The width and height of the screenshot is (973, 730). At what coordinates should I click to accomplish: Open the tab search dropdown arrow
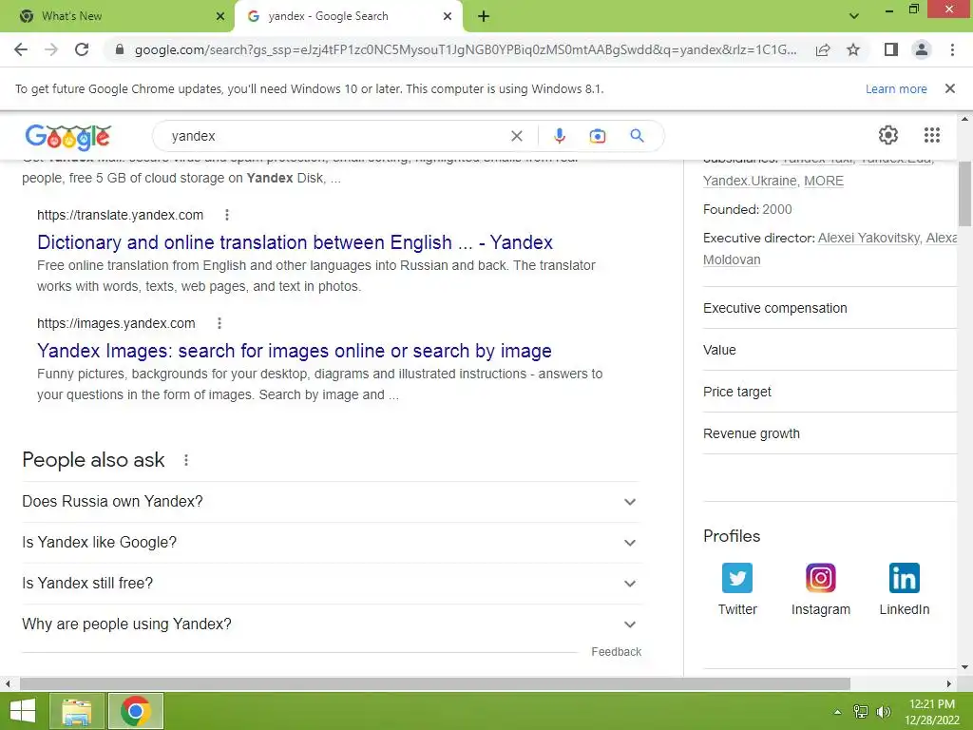(x=854, y=16)
